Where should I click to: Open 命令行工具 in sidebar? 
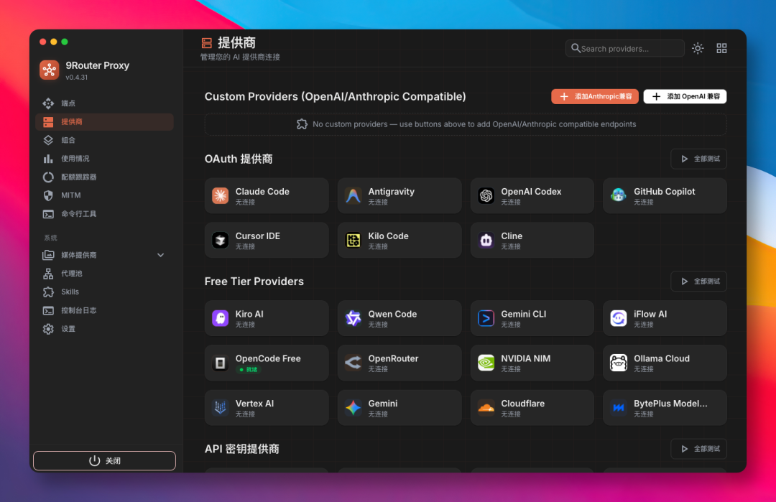104,214
